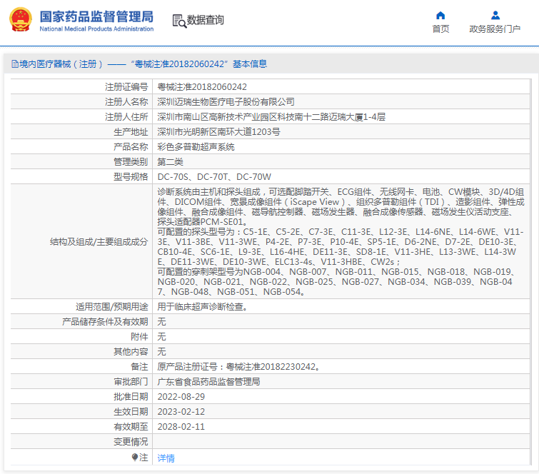Select the 结构及组成/主要组成成分 label
The height and width of the screenshot is (474, 539).
point(99,242)
